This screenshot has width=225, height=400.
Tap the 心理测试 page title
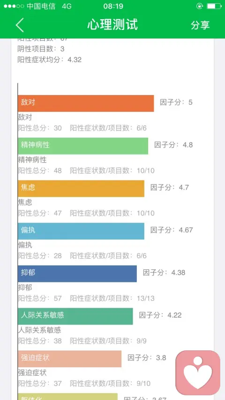click(112, 24)
